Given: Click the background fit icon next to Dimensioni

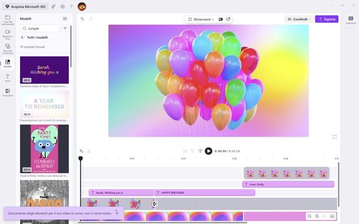Looking at the screenshot, I should (221, 19).
